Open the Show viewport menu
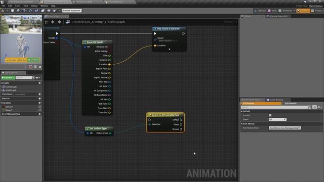Viewport: 324px width, 182px height. [34, 18]
